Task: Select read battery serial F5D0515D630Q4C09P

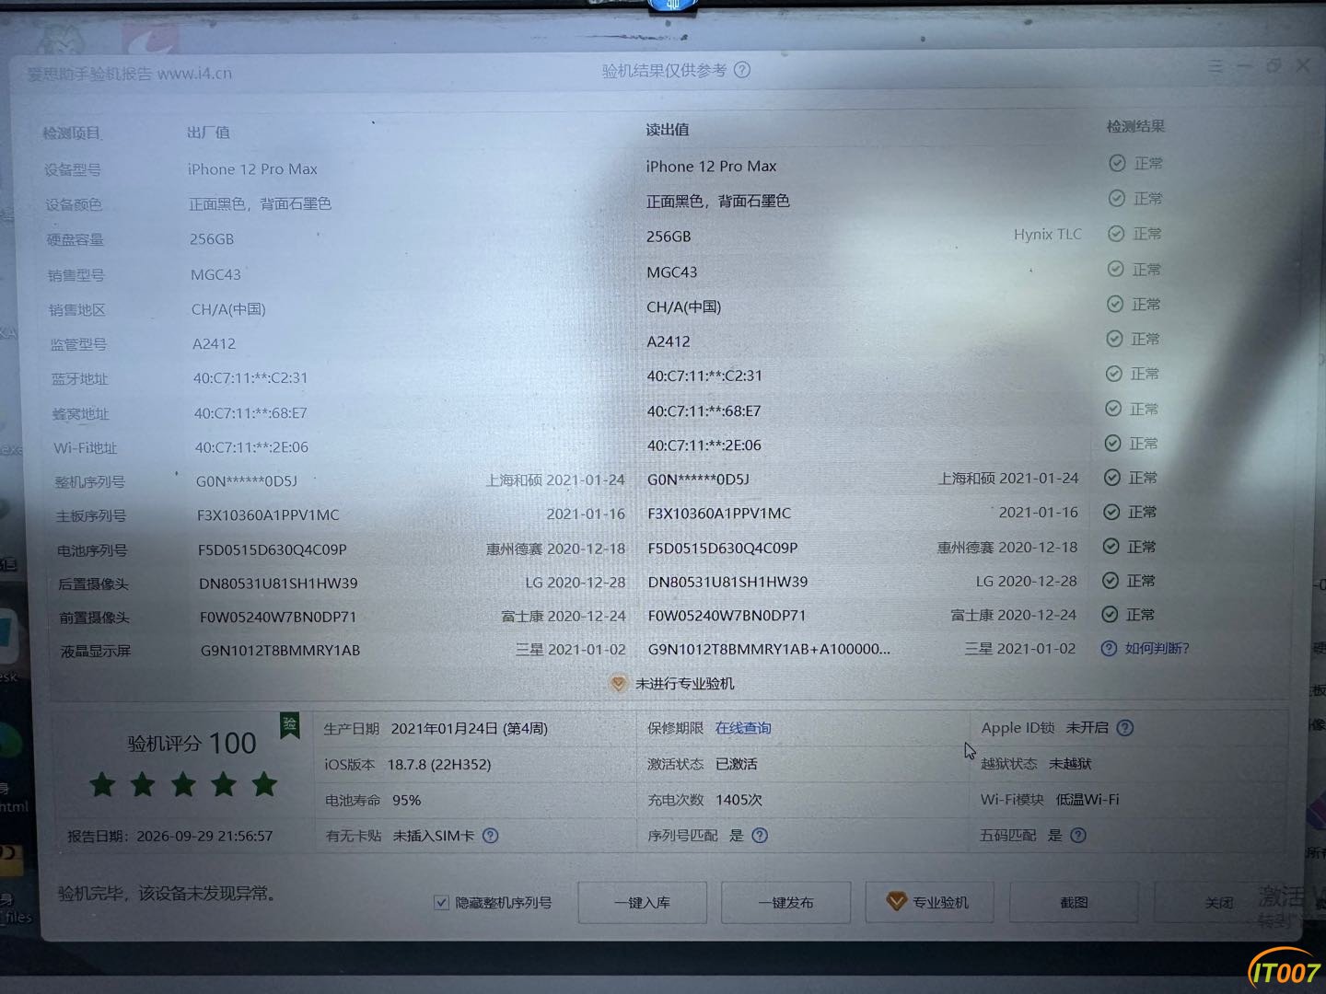Action: click(x=723, y=549)
